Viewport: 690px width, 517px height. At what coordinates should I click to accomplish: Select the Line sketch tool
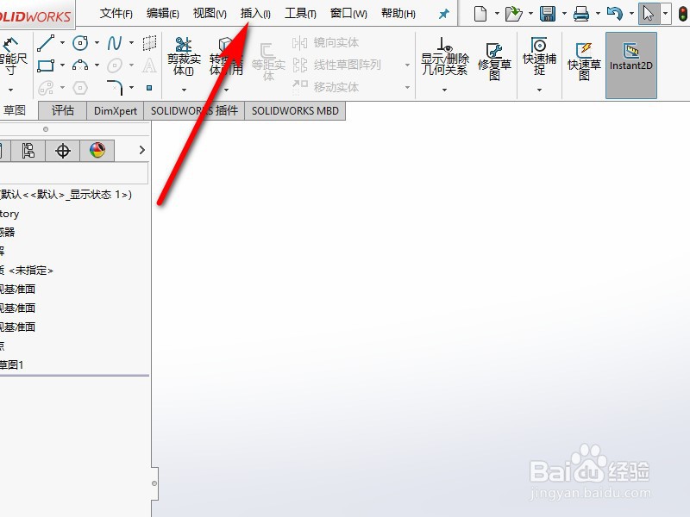[46, 42]
